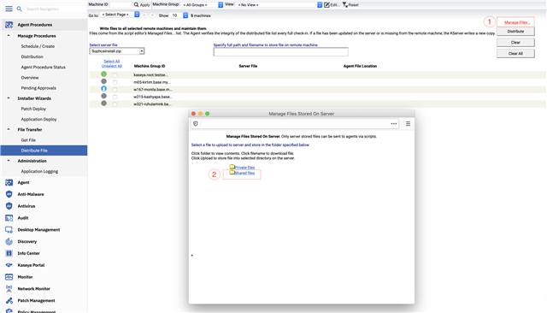Open the Agent module icon

[x=9, y=182]
